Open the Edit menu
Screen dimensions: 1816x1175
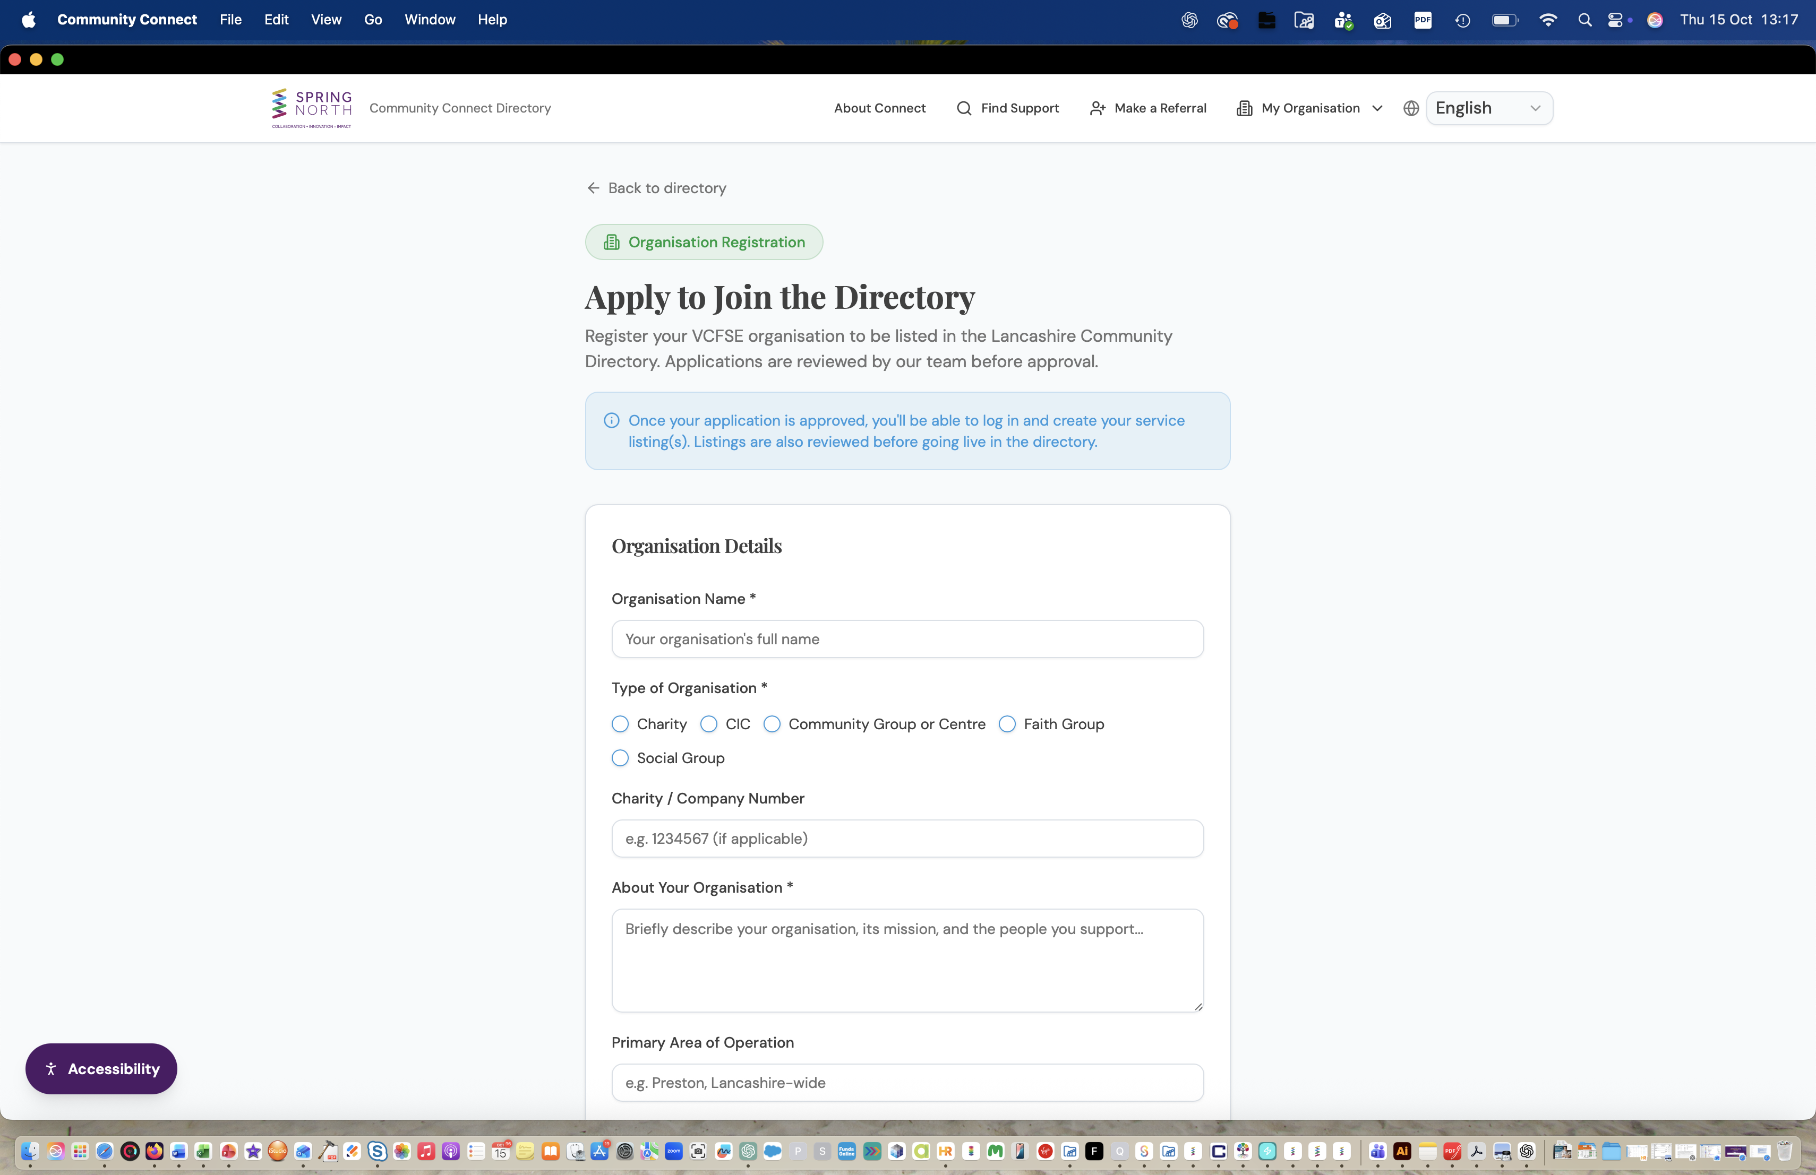point(276,20)
